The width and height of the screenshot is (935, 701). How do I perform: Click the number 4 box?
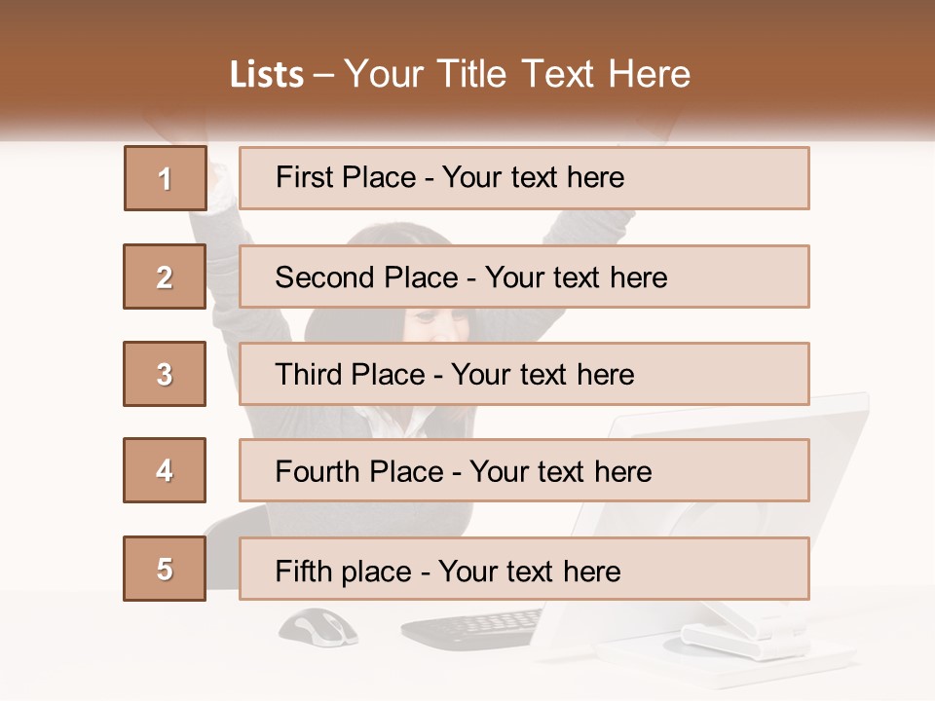(x=165, y=470)
